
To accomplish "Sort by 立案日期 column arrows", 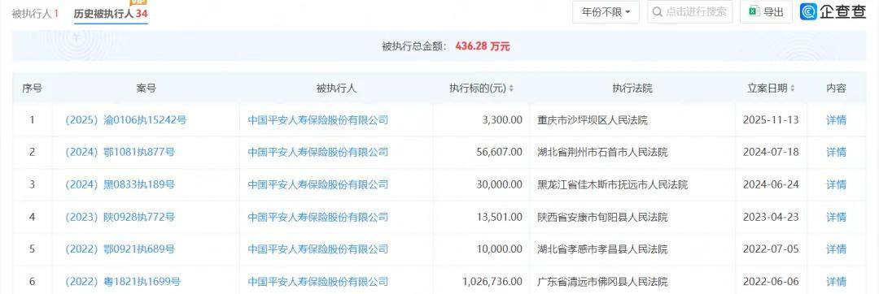I will 792,89.
